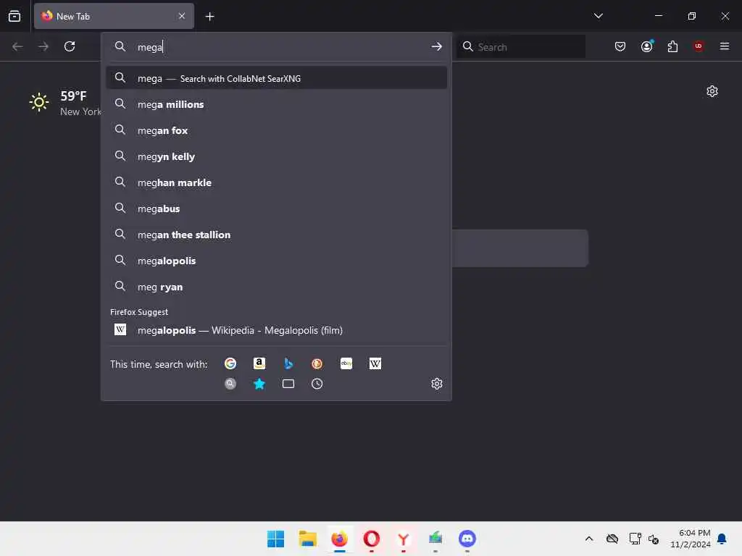
Task: Go back with the back arrow
Action: pyautogui.click(x=17, y=46)
